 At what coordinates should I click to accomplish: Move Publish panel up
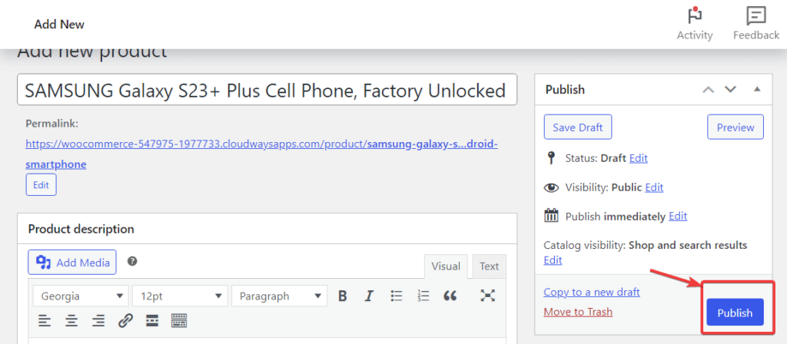tap(708, 89)
